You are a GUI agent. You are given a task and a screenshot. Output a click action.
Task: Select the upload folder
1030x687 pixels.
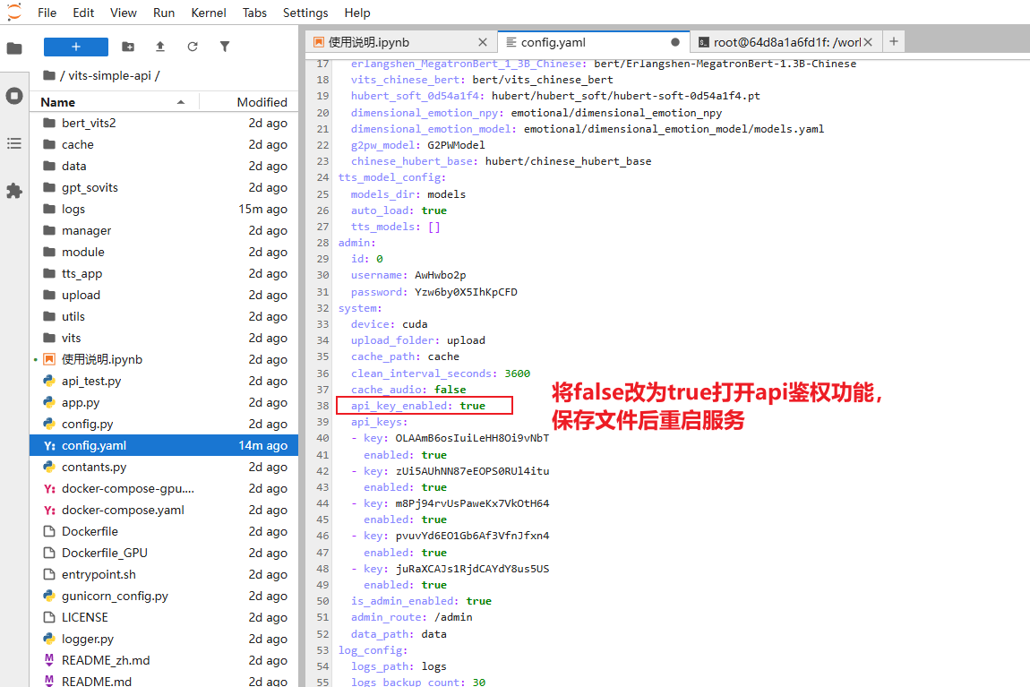[164, 295]
